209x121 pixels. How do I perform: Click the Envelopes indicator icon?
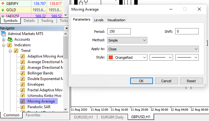click(23, 84)
